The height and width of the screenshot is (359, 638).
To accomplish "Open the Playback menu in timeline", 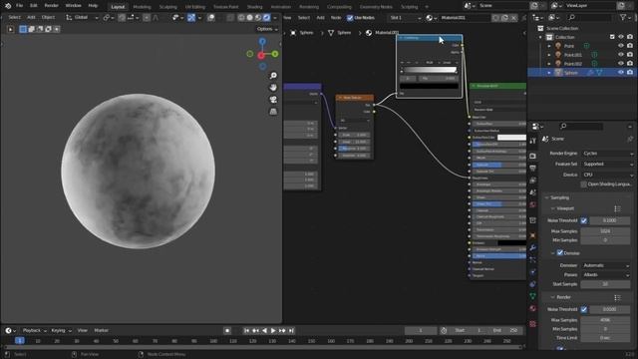I will point(34,330).
